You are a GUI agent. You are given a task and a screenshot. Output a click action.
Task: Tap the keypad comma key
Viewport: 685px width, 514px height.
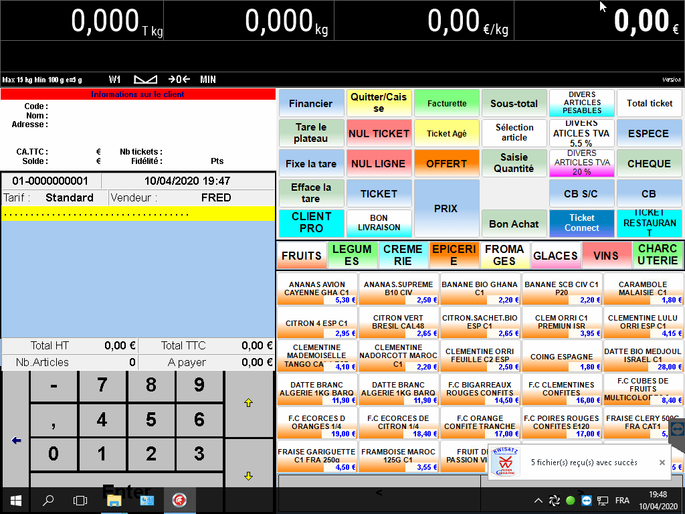(x=54, y=420)
